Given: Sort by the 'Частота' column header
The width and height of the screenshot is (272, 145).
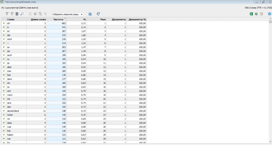Looking at the screenshot, I should pos(57,19).
